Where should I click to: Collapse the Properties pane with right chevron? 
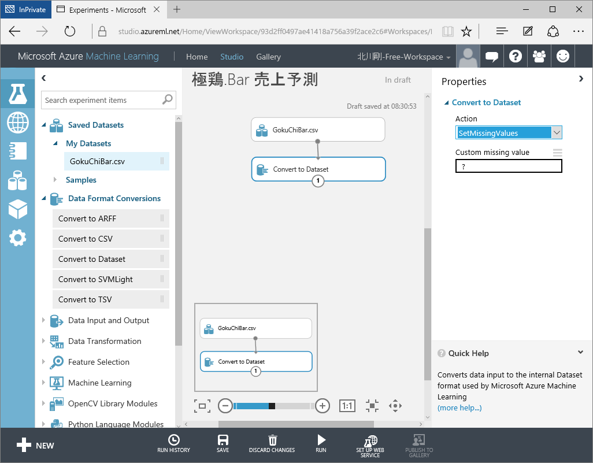click(581, 79)
